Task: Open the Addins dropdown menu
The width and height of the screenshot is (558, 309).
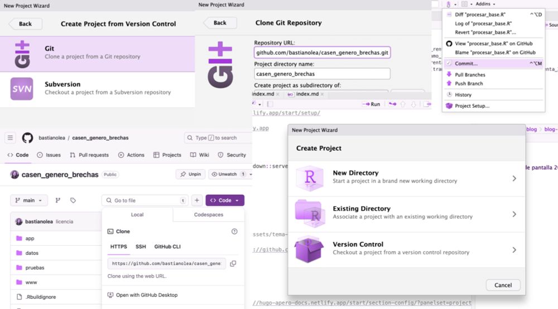Action: [x=485, y=4]
